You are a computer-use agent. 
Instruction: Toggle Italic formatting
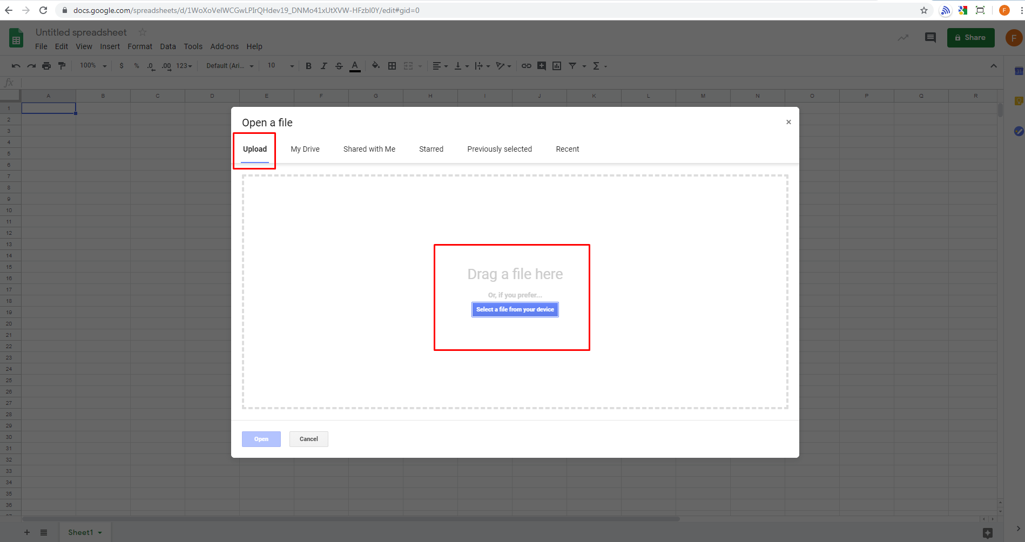[x=323, y=66]
